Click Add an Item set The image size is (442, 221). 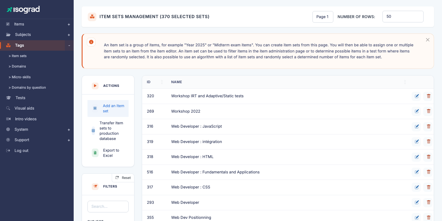pos(108,108)
